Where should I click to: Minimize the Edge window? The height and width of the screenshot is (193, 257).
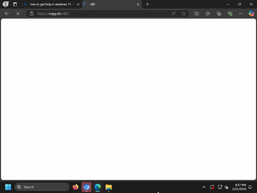point(228,4)
